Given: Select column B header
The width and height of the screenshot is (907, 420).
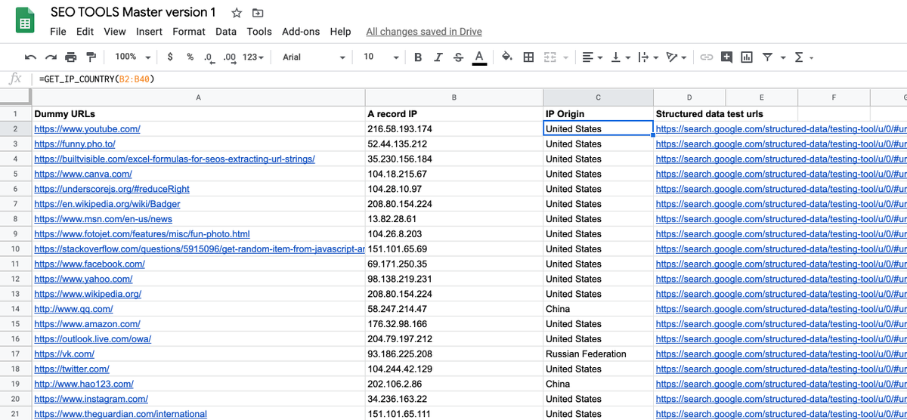Looking at the screenshot, I should point(453,97).
